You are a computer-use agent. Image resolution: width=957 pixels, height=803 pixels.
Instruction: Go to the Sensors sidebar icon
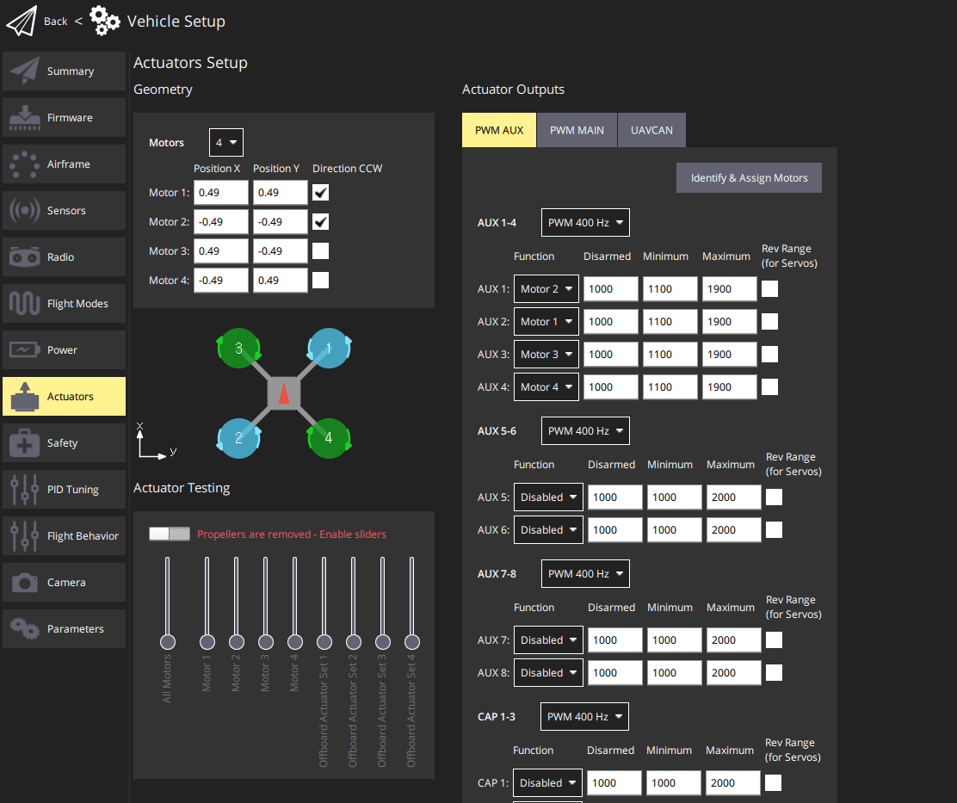(25, 211)
